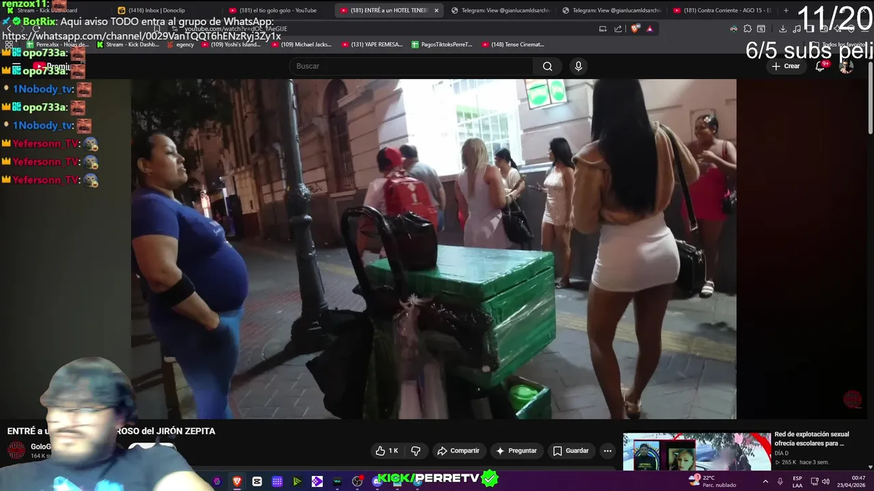This screenshot has width=874, height=491.
Task: Open the browser extensions puzzle icon
Action: [748, 29]
